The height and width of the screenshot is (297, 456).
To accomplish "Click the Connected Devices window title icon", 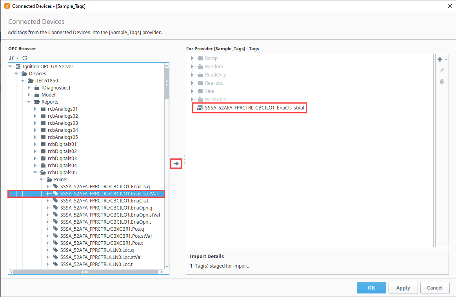I will pyautogui.click(x=7, y=6).
